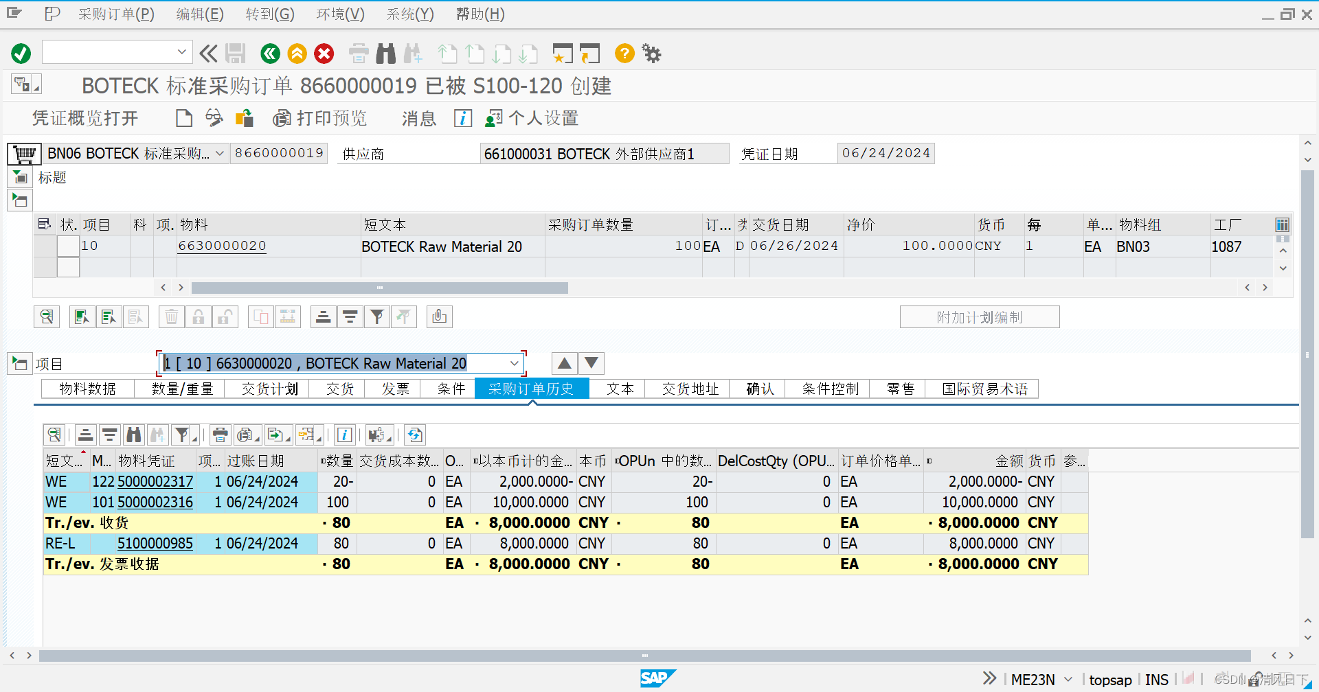Screen dimensions: 1319x692
Task: Open the BN06 order type dropdown
Action: [220, 153]
